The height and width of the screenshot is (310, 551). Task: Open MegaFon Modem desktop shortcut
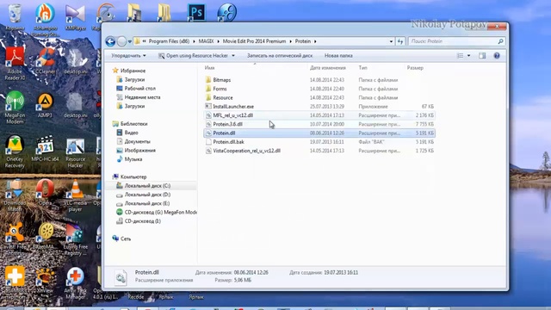point(15,107)
